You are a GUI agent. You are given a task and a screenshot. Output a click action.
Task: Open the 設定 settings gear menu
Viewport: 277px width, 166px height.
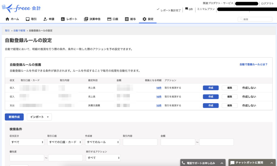148,19
